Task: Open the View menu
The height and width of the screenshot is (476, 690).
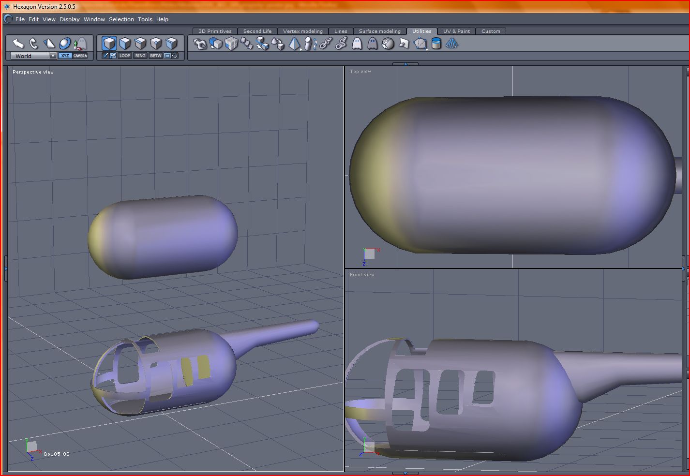Action: (49, 19)
